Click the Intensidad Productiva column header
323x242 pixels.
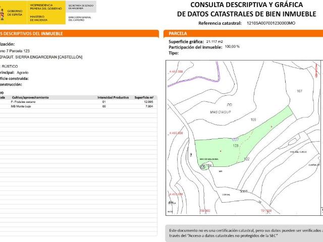(113, 97)
